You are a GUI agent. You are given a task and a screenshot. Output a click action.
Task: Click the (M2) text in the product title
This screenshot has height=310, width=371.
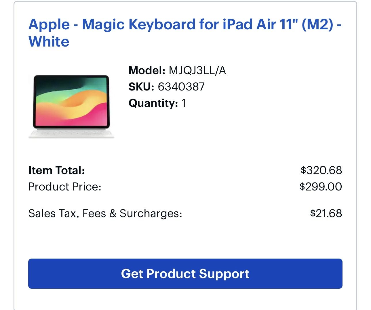click(317, 24)
